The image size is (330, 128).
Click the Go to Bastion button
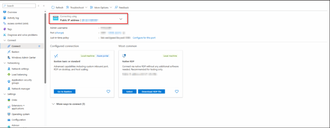pos(64,92)
